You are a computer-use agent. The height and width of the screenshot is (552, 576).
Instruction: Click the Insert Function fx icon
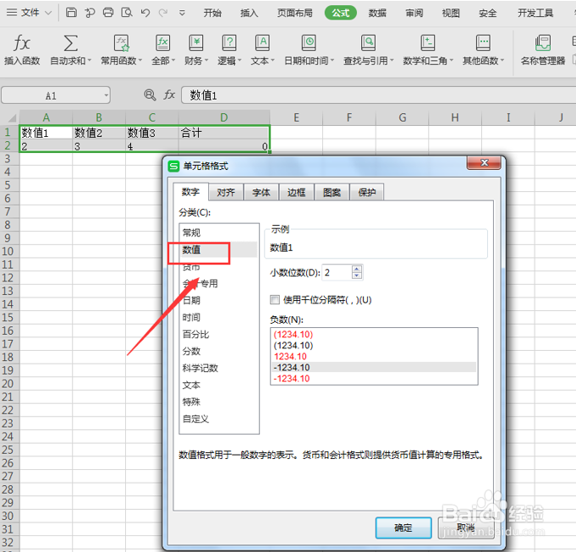[x=22, y=43]
